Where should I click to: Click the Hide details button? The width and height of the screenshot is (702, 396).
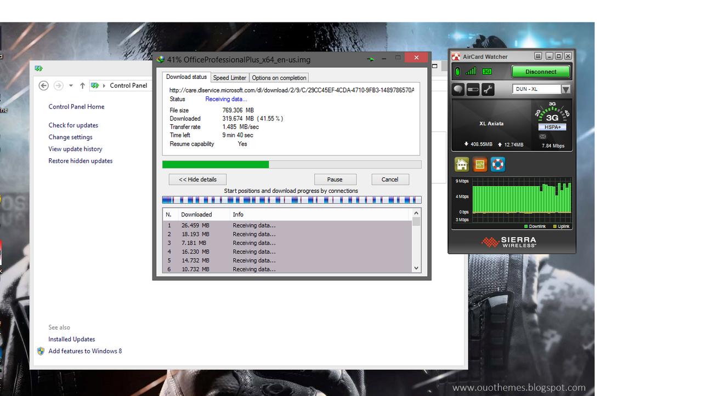(197, 179)
